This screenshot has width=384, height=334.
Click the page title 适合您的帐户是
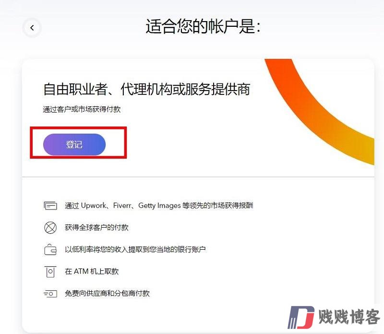pos(203,26)
